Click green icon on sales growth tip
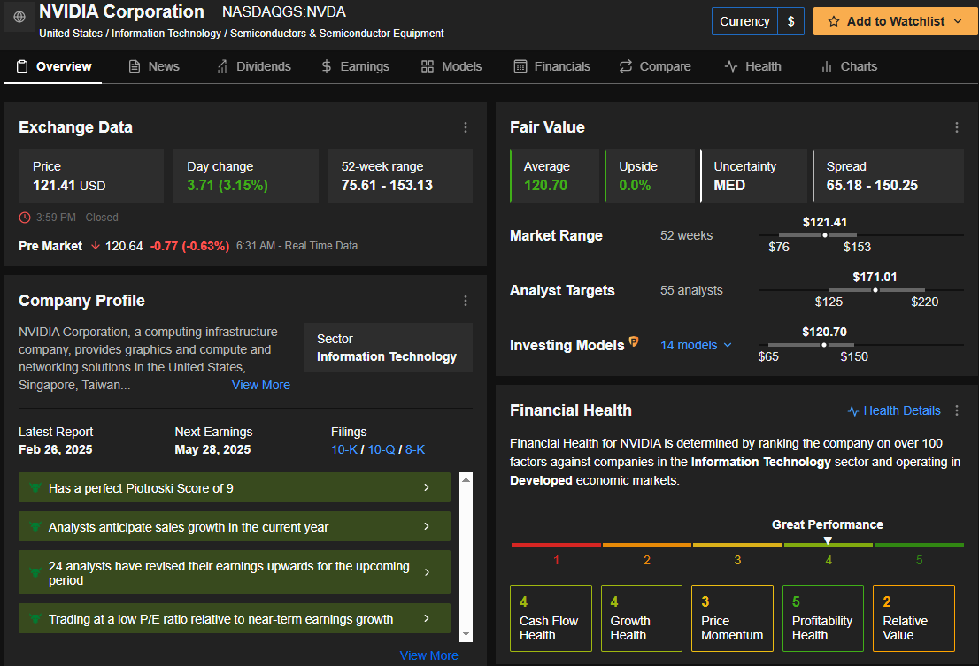This screenshot has width=979, height=666. tap(35, 526)
